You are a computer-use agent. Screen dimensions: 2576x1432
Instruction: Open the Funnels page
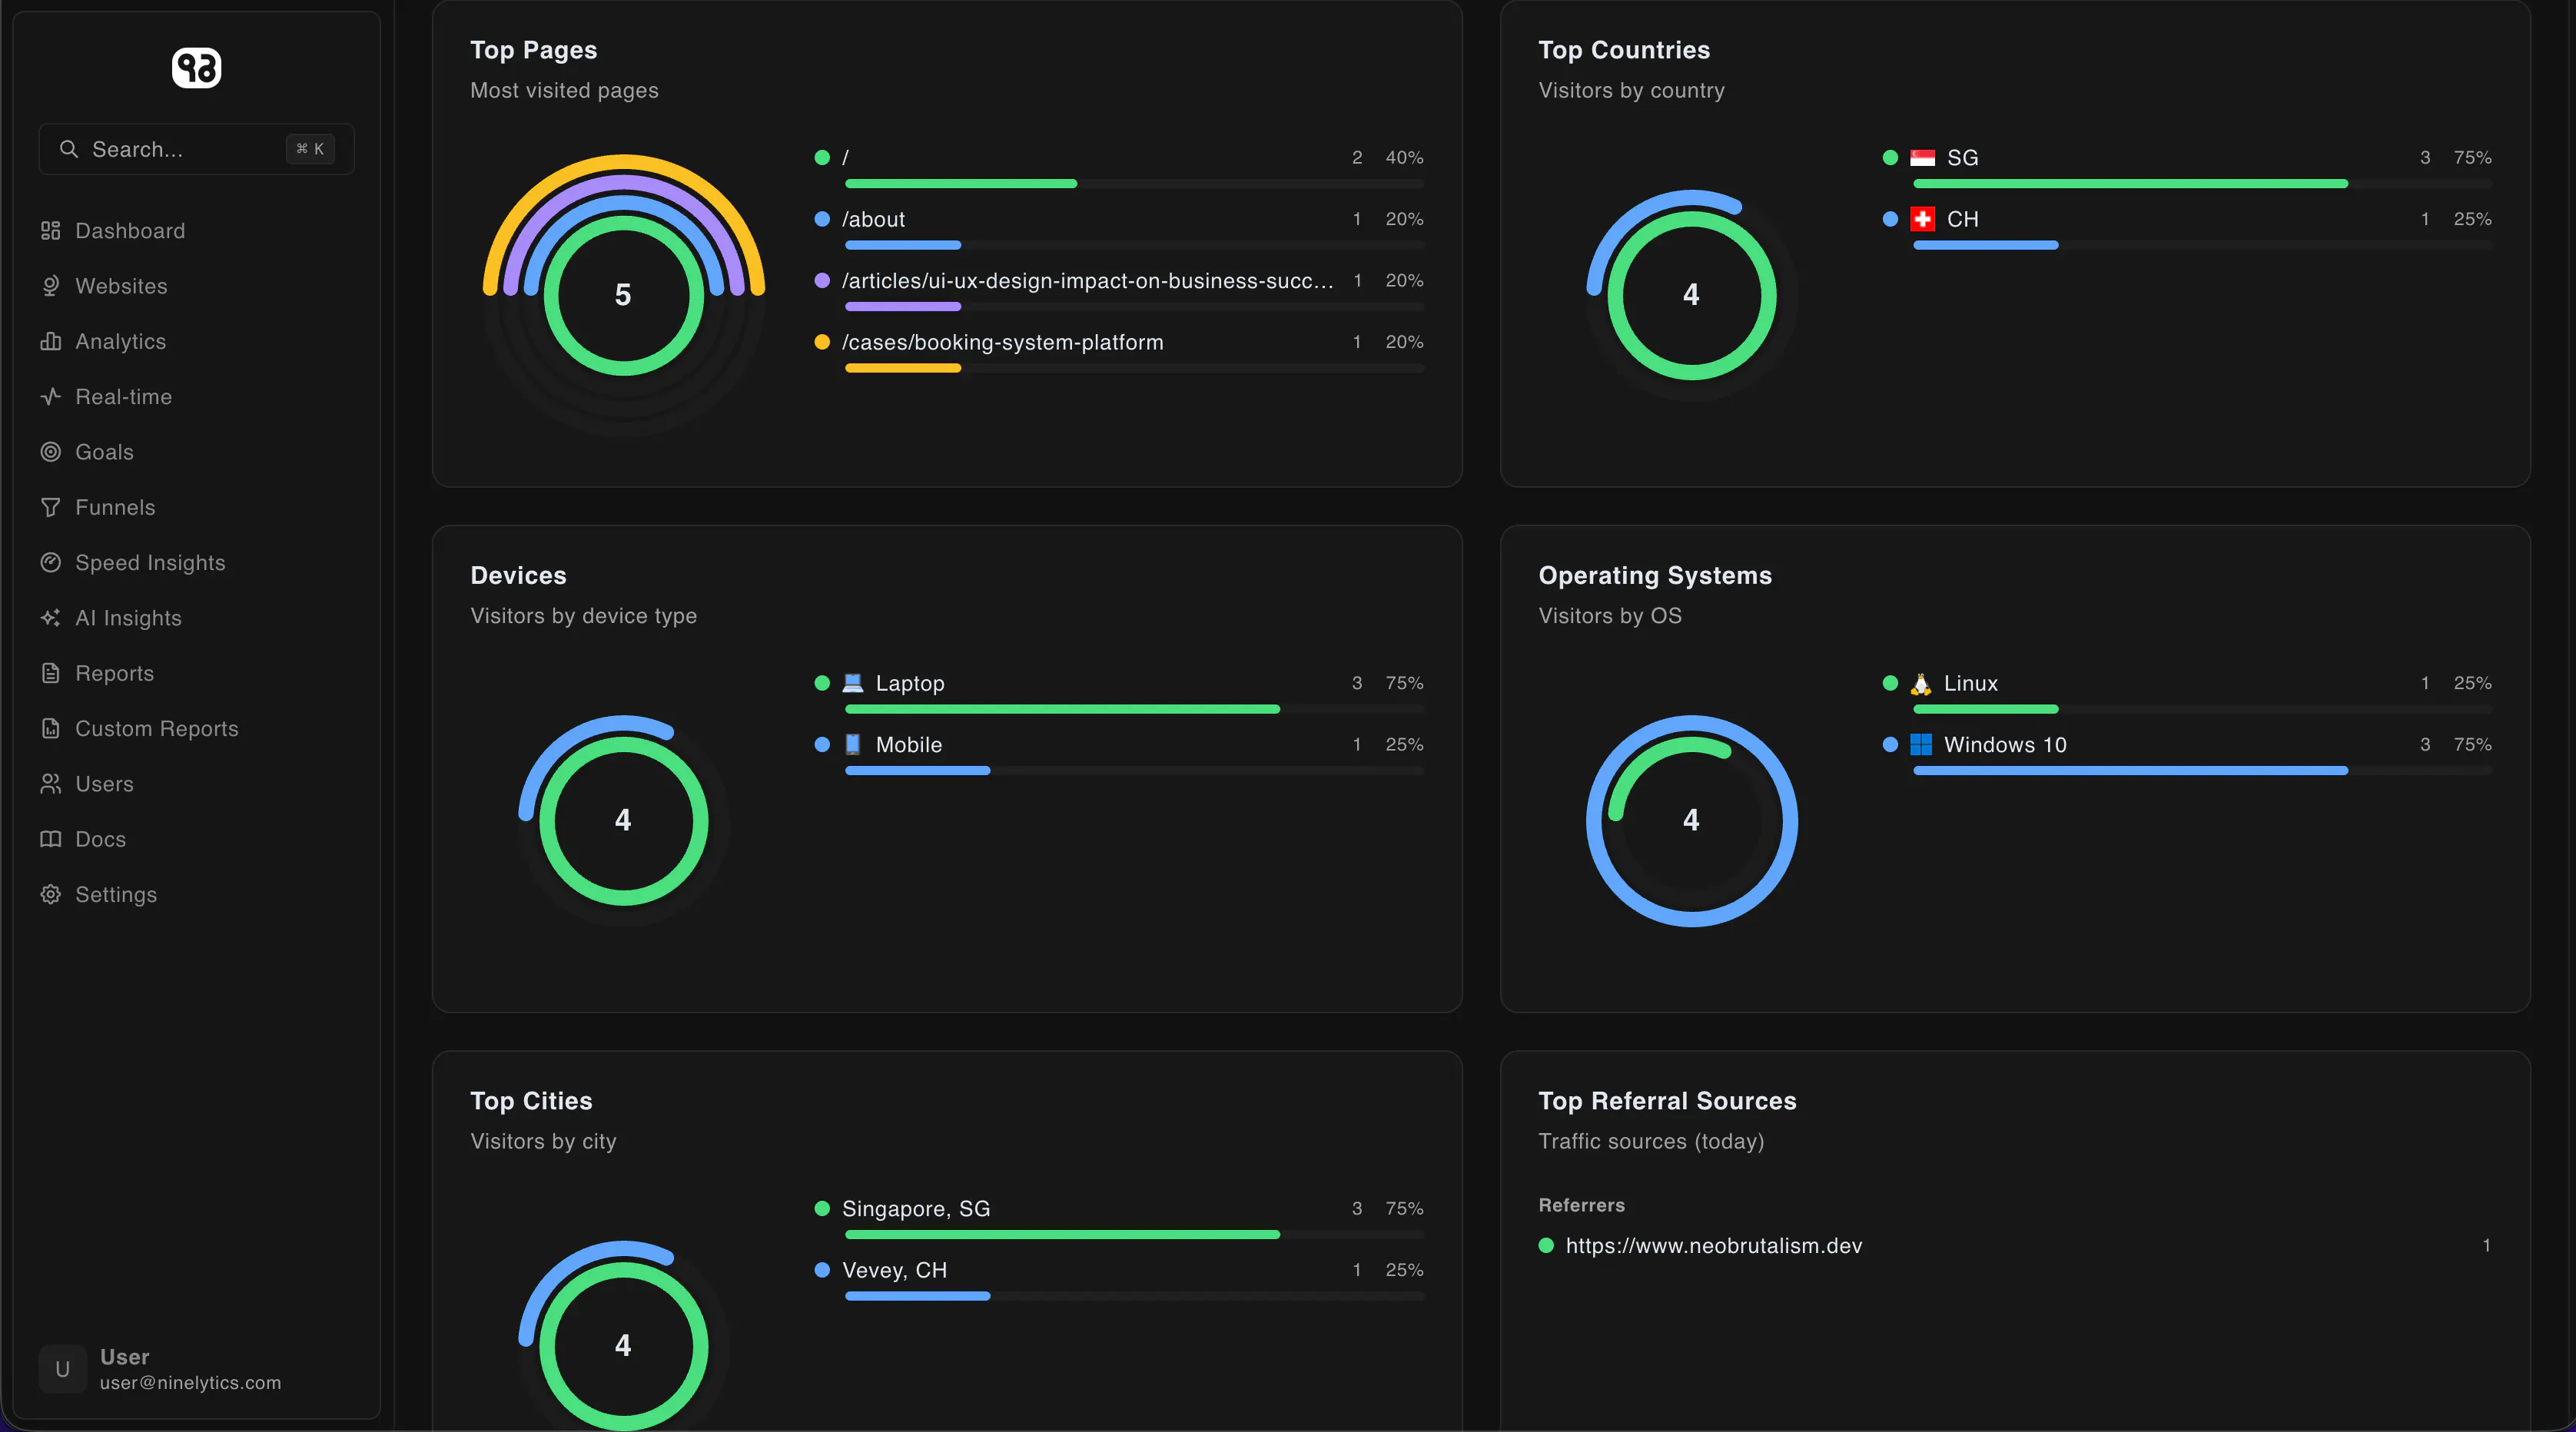[196, 507]
